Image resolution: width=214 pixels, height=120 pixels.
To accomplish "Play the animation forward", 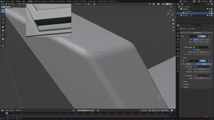I will [x=84, y=110].
